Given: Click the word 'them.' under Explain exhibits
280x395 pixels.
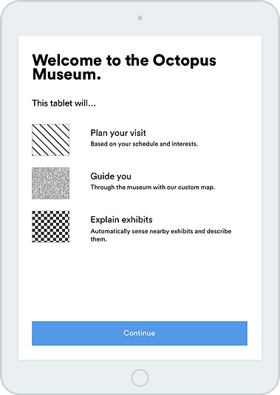Looking at the screenshot, I should (x=98, y=239).
